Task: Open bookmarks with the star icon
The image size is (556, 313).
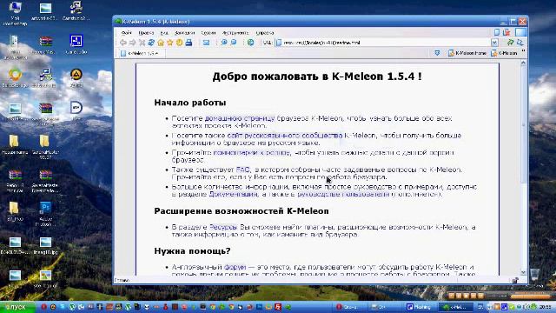Action: pos(170,43)
